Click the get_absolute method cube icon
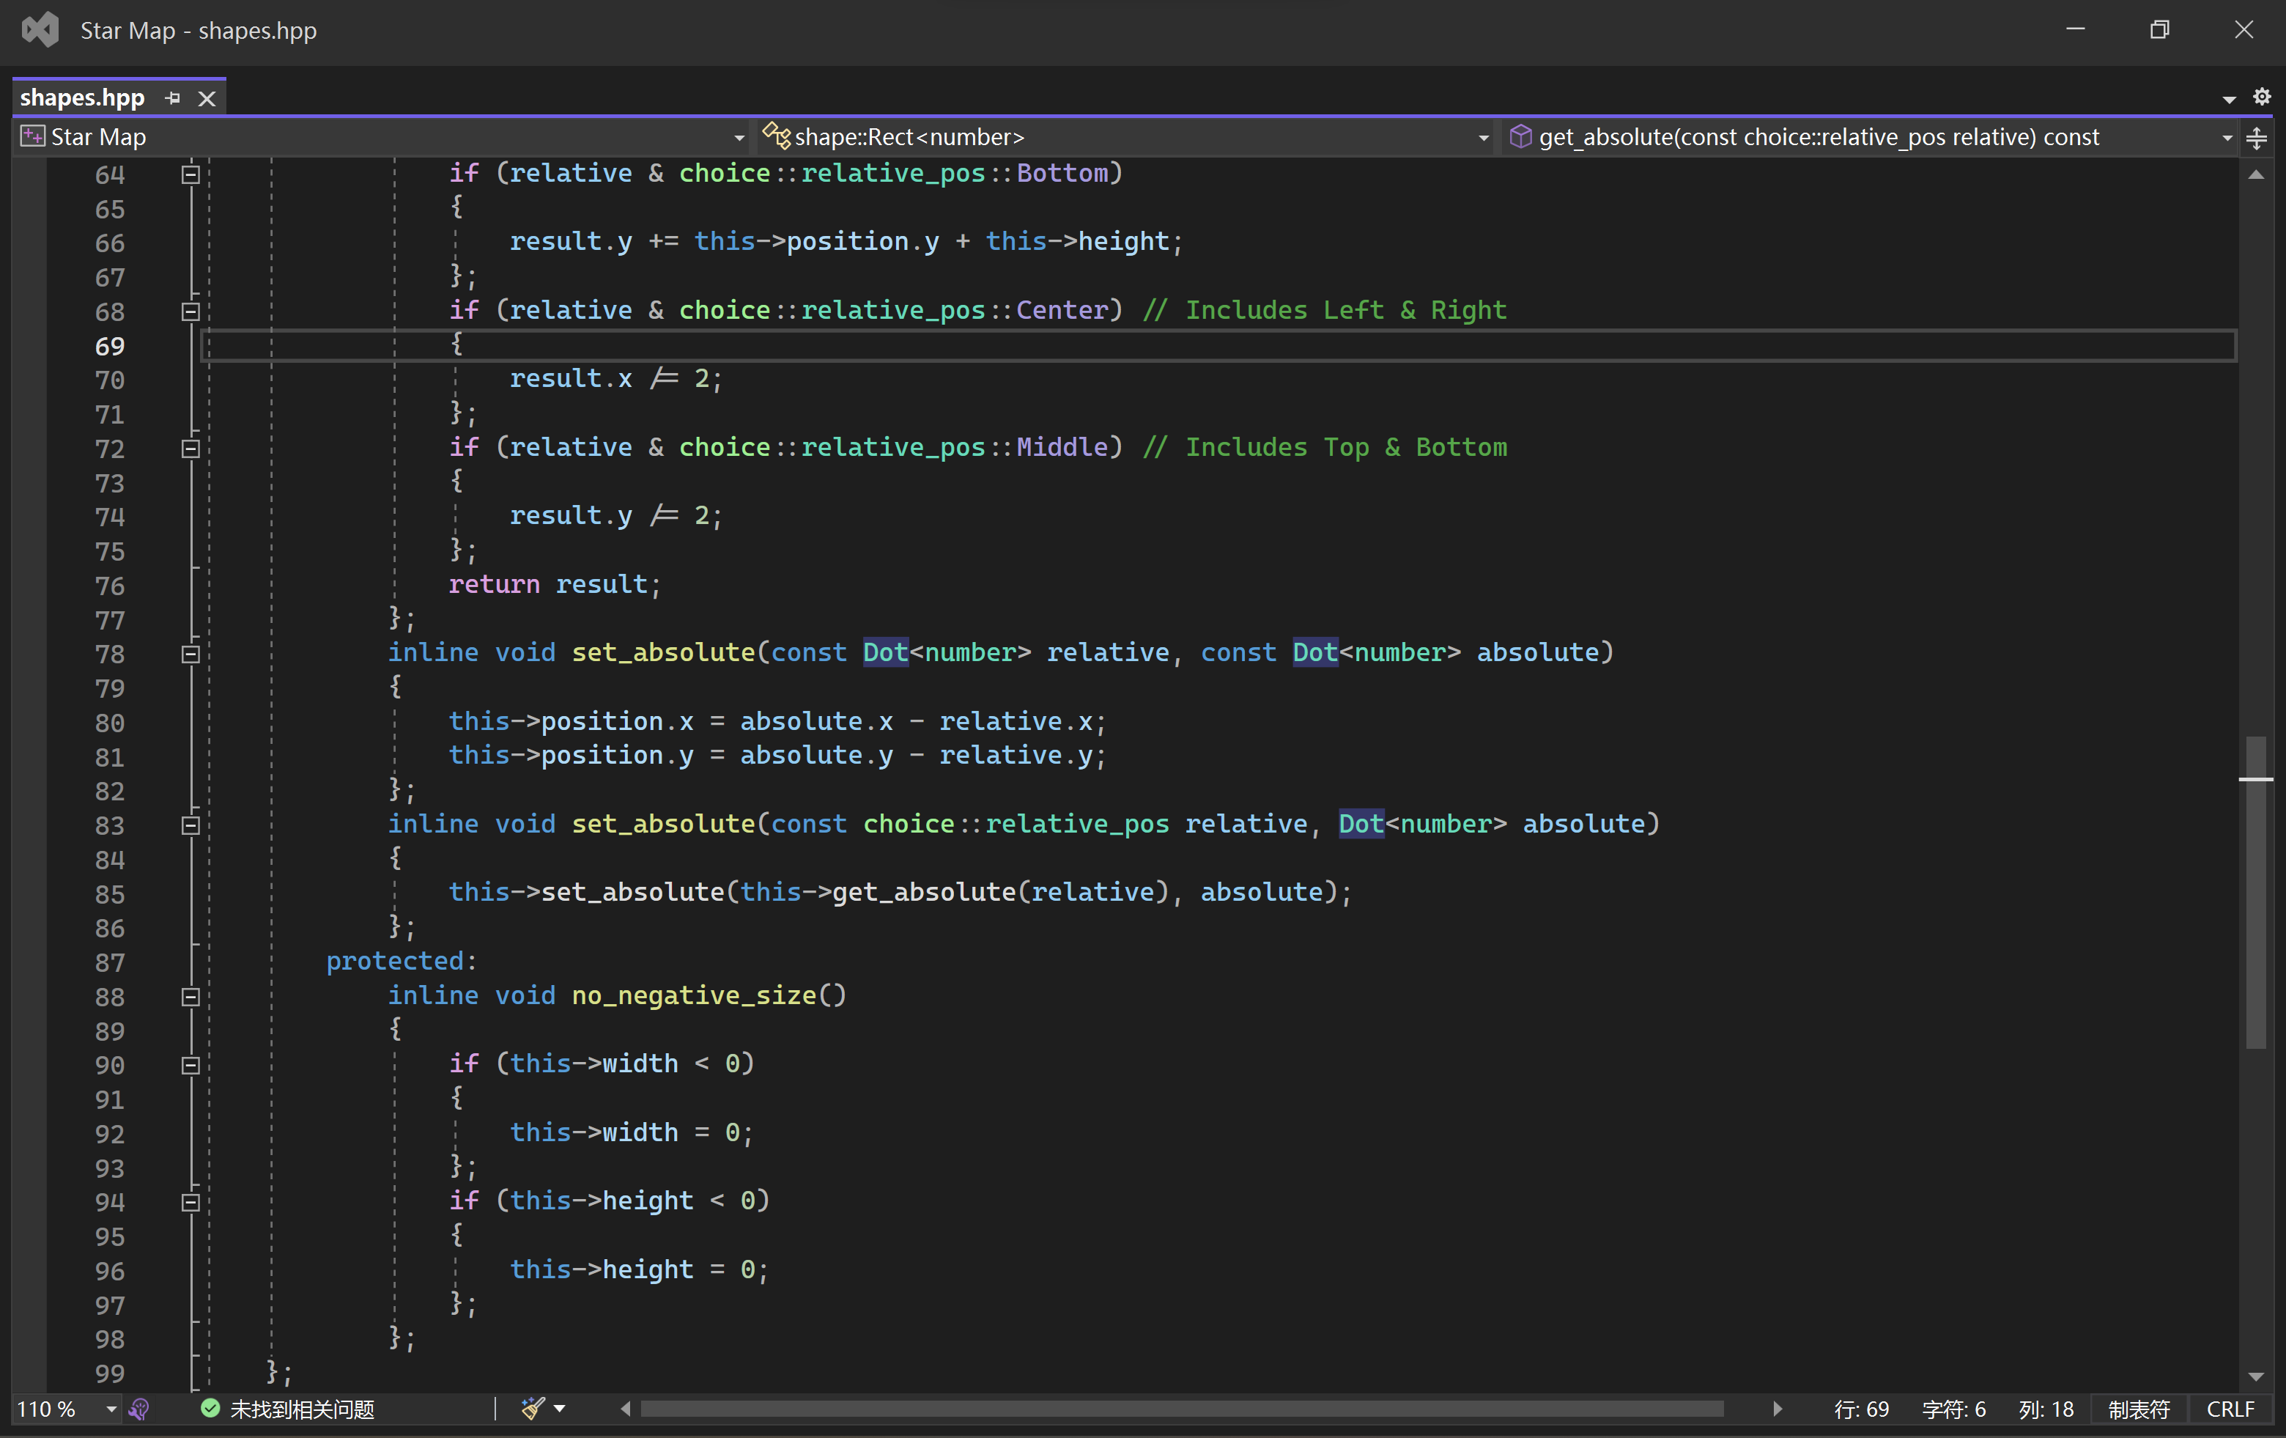Viewport: 2286px width, 1438px height. point(1521,137)
